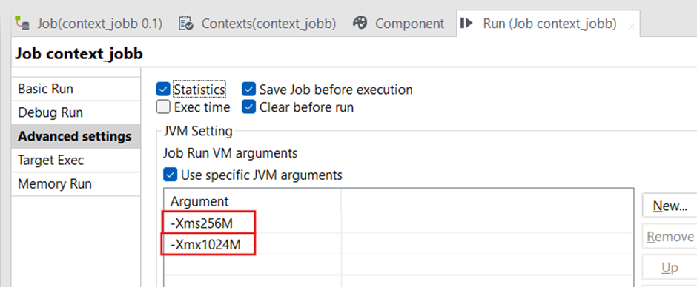Image resolution: width=697 pixels, height=287 pixels.
Task: Close the Run (Job context_jobb) tab
Action: point(631,27)
